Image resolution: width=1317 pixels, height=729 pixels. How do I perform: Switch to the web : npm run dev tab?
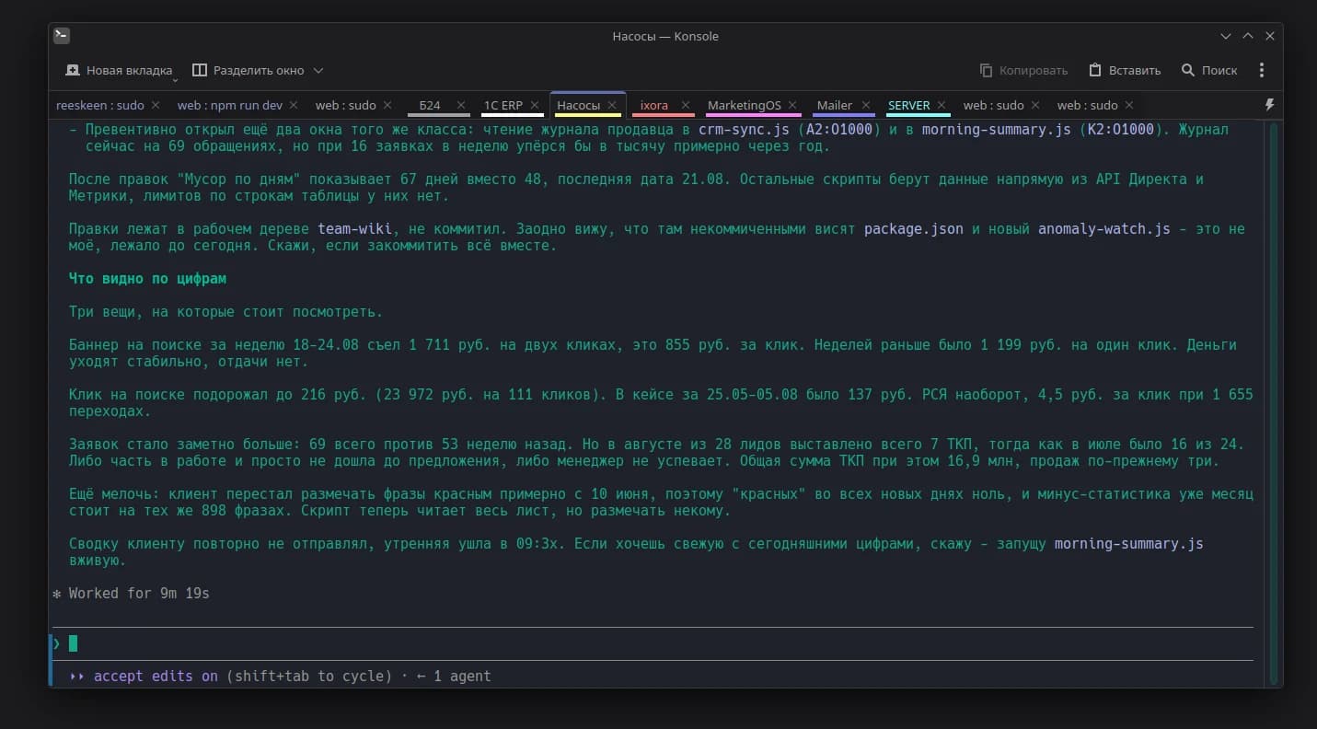(230, 105)
